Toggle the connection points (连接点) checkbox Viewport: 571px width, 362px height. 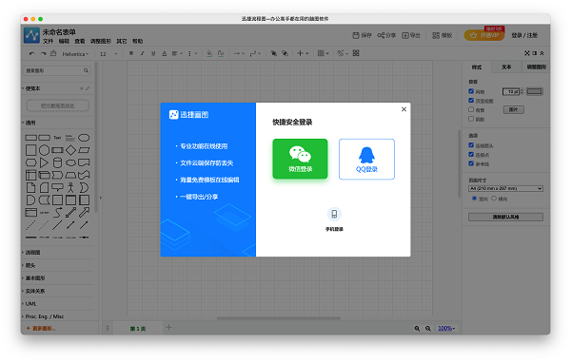tap(471, 155)
